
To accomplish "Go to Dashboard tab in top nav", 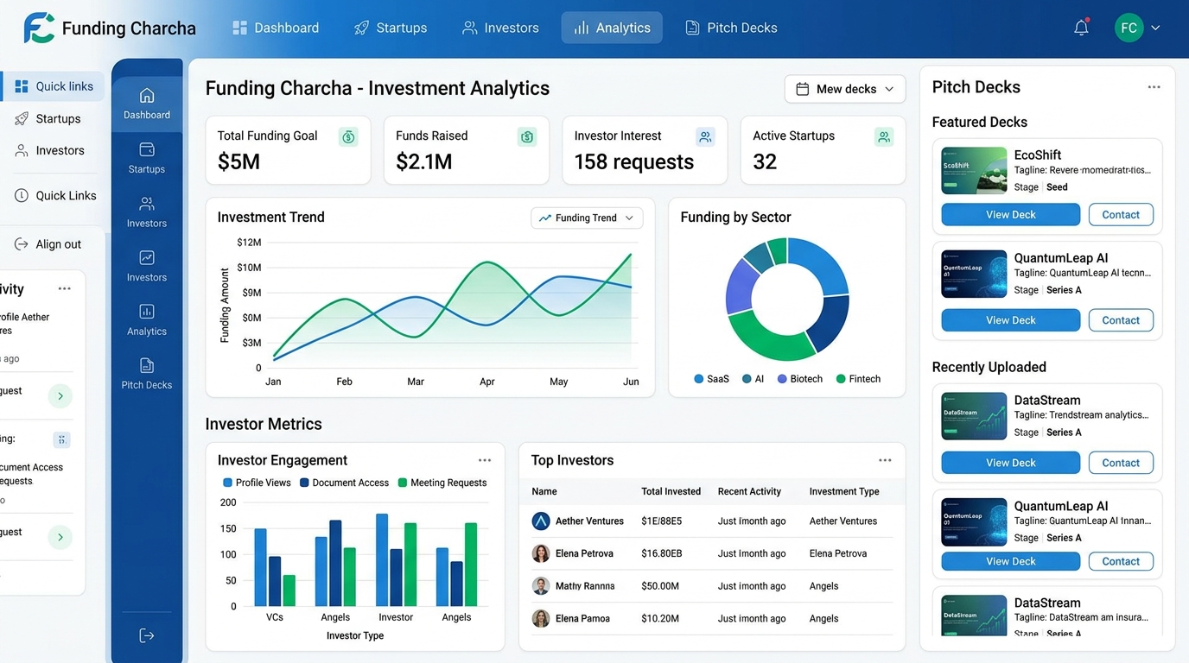I will [x=276, y=28].
